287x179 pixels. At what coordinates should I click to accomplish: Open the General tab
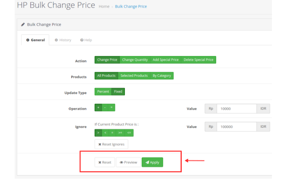(35, 40)
